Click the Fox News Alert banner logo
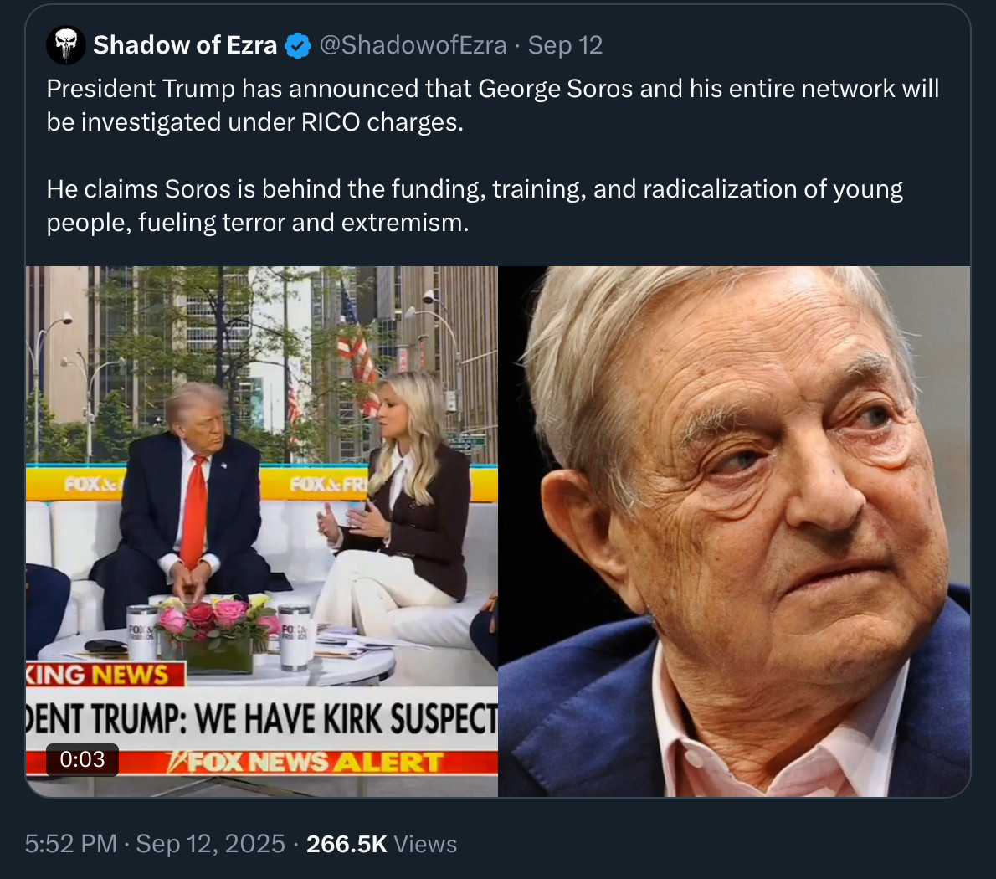The height and width of the screenshot is (879, 996). pos(304,763)
